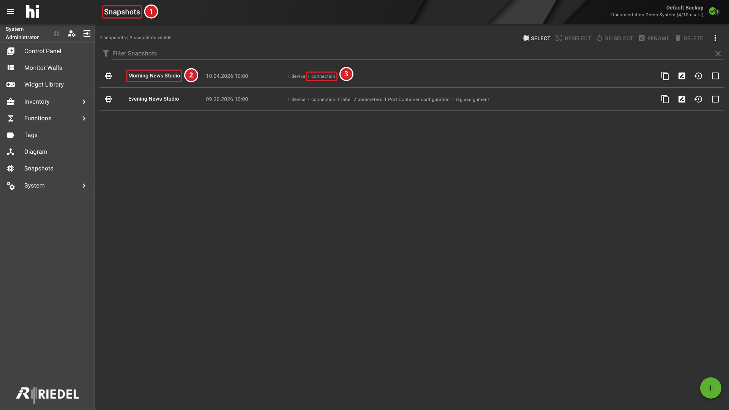Open the hamburger main menu

tap(11, 11)
